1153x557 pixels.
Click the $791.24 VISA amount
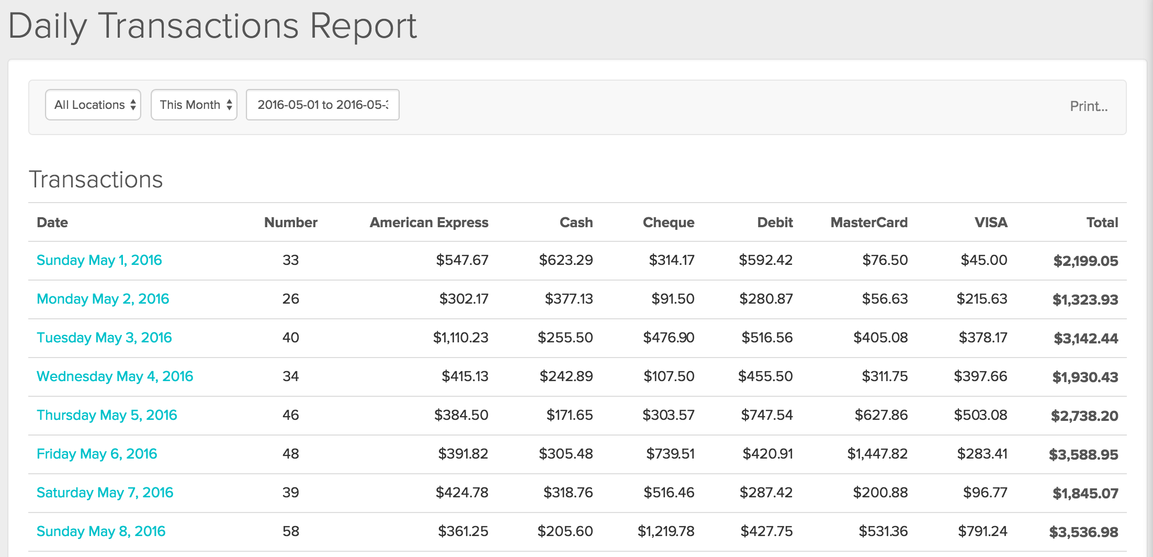(x=982, y=531)
